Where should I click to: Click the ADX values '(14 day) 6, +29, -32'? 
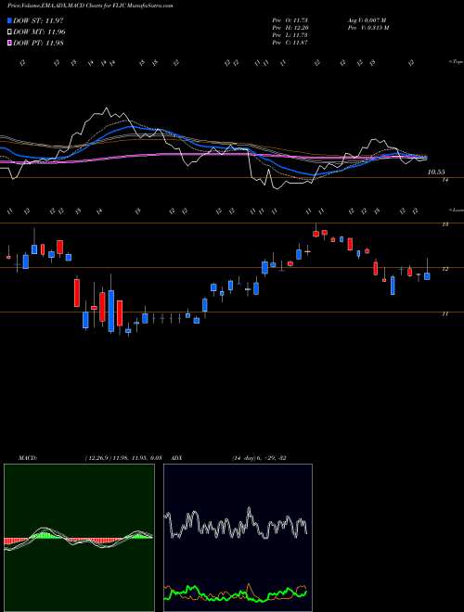pos(259,458)
